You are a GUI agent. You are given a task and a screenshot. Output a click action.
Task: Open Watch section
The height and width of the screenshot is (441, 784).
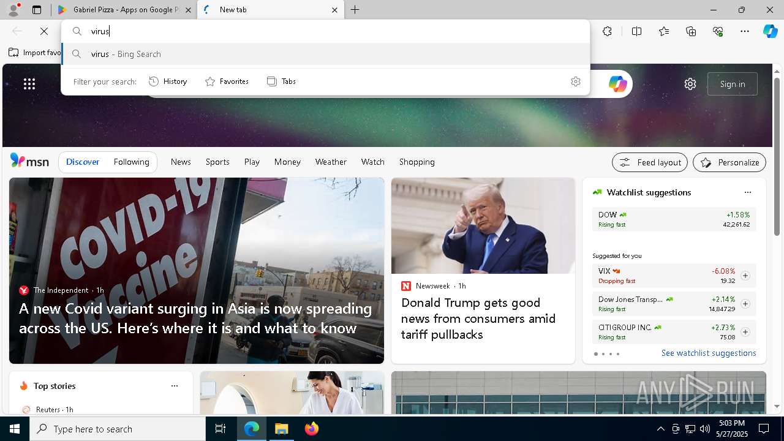(x=373, y=162)
